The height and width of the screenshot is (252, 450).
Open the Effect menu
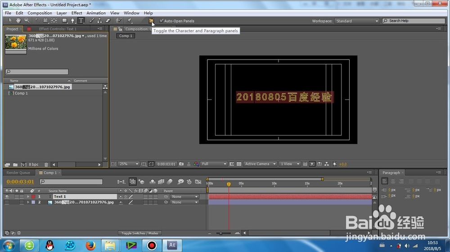pyautogui.click(x=76, y=13)
